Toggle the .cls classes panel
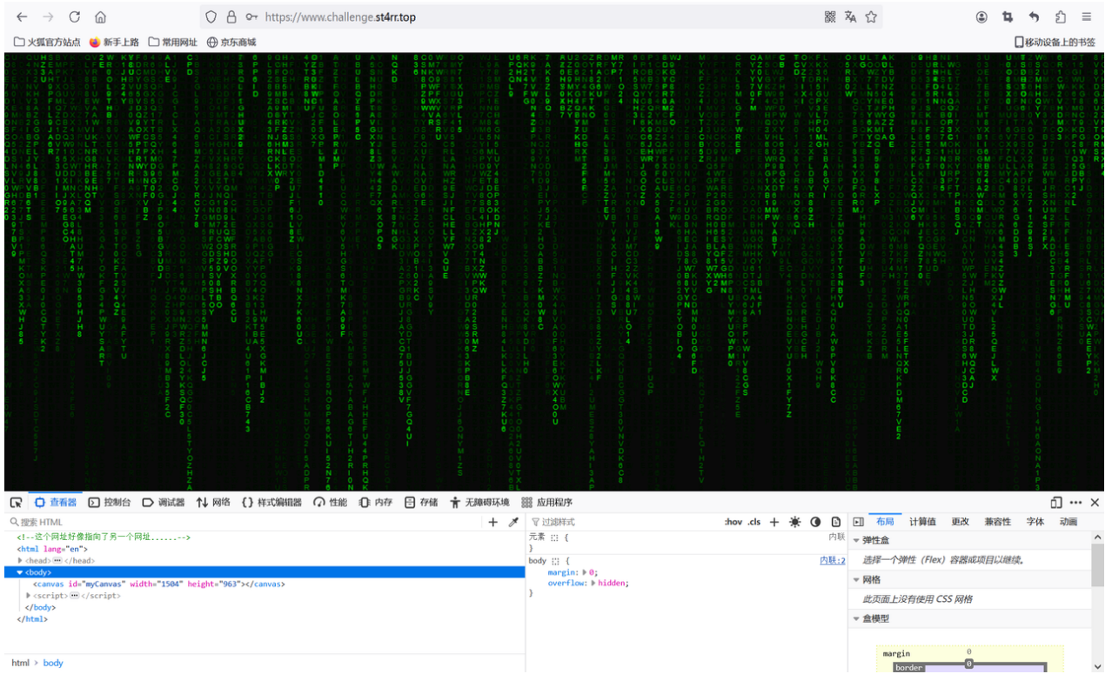The width and height of the screenshot is (1112, 674). tap(754, 522)
